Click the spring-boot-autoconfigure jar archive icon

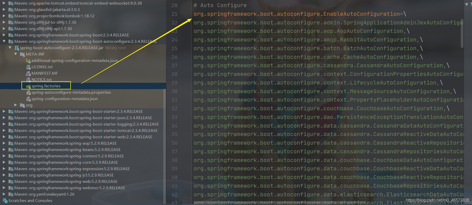17,48
